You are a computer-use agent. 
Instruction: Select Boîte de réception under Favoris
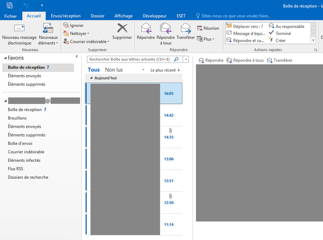pos(38,67)
